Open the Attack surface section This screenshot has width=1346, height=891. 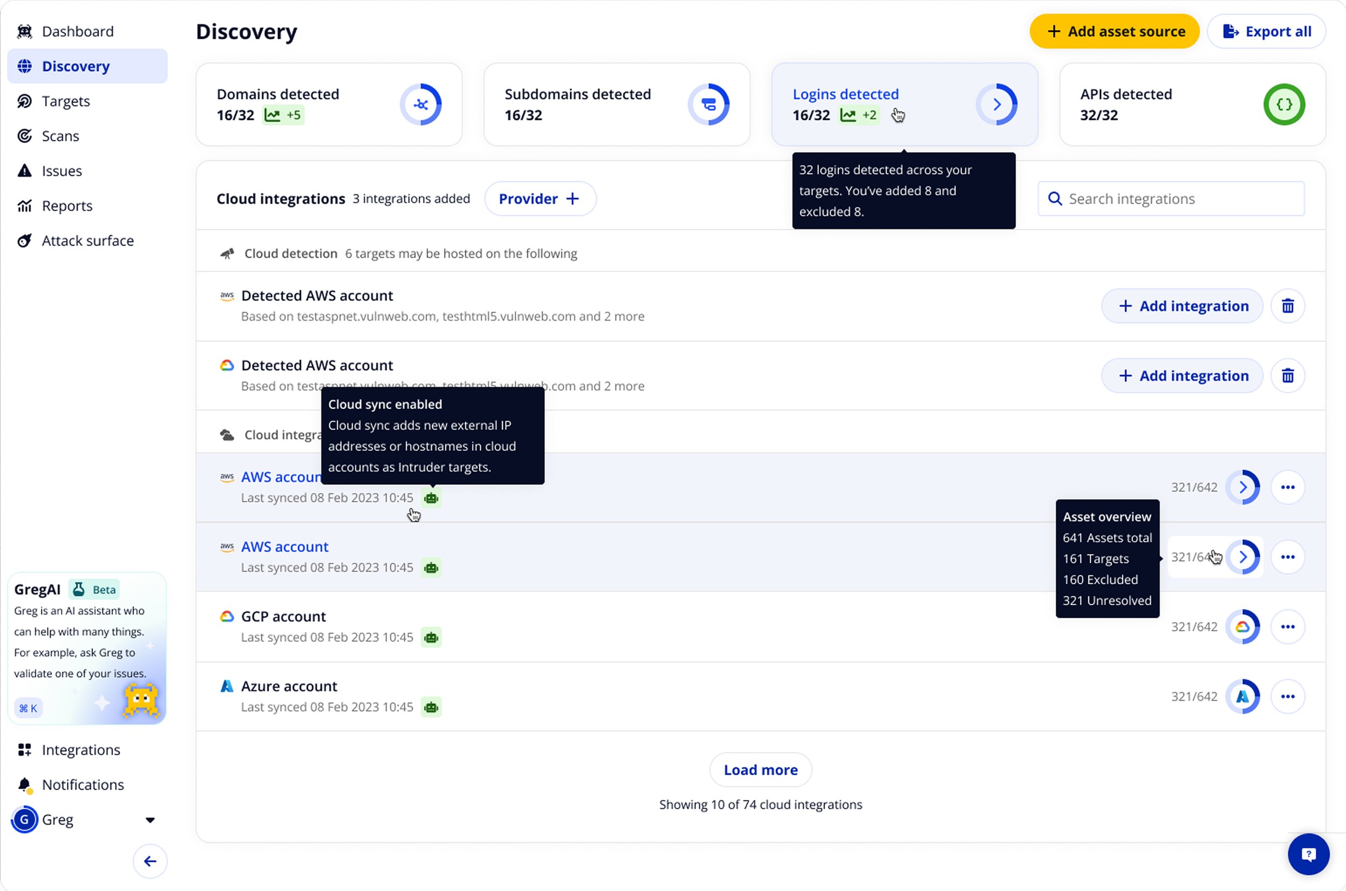click(x=88, y=241)
